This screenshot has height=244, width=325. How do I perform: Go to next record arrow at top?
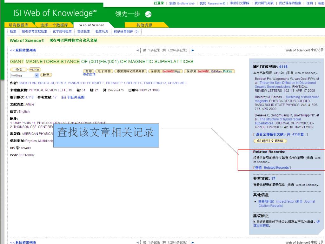click(x=193, y=50)
